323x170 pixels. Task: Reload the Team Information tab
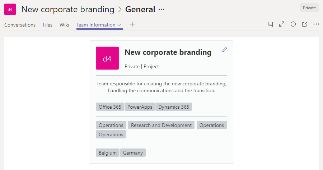coord(293,24)
